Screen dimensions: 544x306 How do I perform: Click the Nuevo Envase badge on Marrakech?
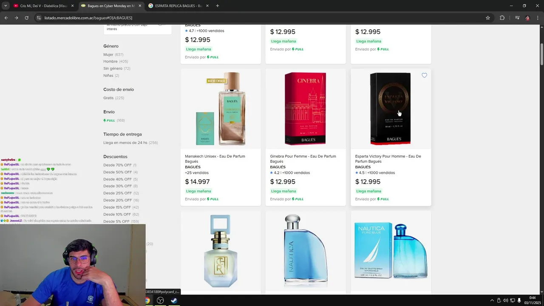click(x=217, y=81)
